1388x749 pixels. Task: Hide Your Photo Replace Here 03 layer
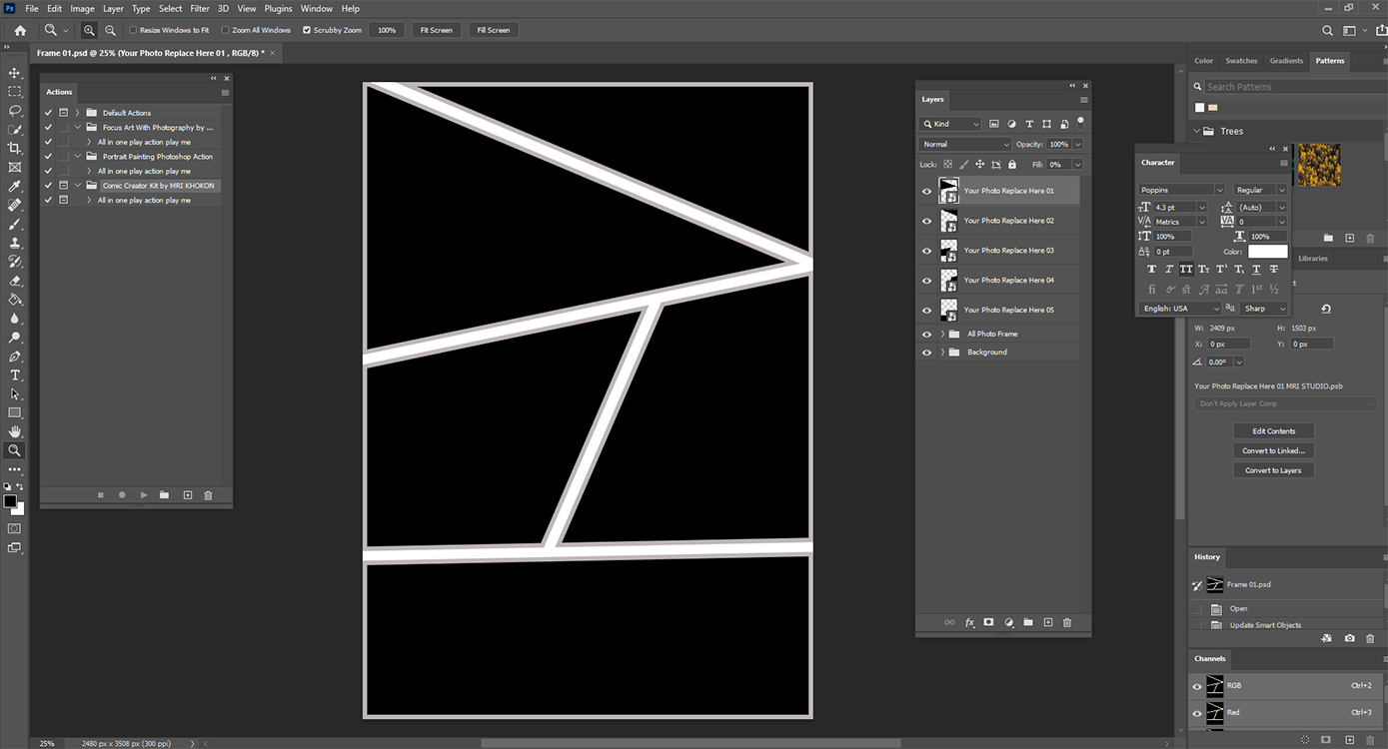pos(926,251)
